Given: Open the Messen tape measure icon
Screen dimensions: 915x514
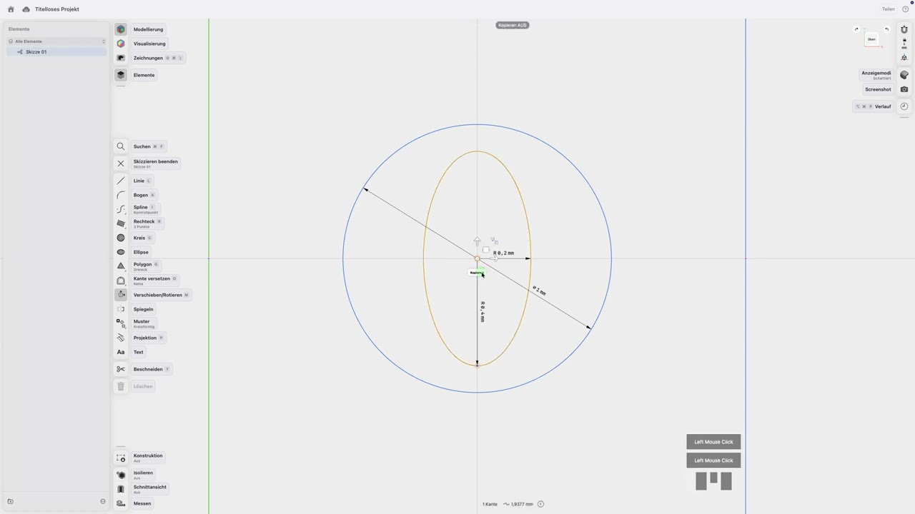Looking at the screenshot, I should [x=121, y=503].
